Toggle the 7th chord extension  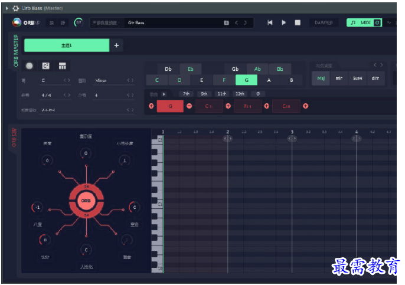tap(186, 94)
